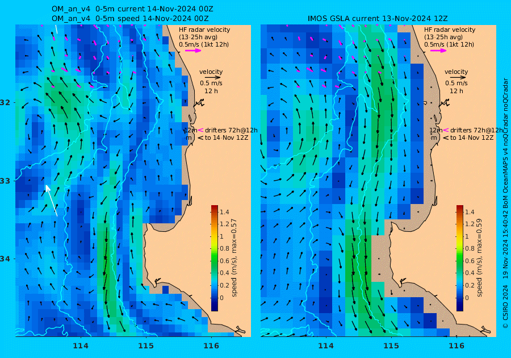Click magenta drifter marker on OM_an_v4 map legend
The height and width of the screenshot is (358, 511).
pyautogui.click(x=200, y=130)
